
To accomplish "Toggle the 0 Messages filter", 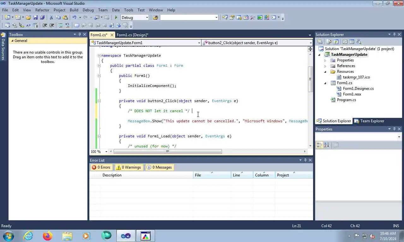I will coord(159,167).
